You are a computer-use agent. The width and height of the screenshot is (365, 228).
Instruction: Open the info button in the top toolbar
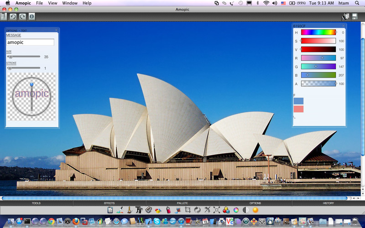31,16
